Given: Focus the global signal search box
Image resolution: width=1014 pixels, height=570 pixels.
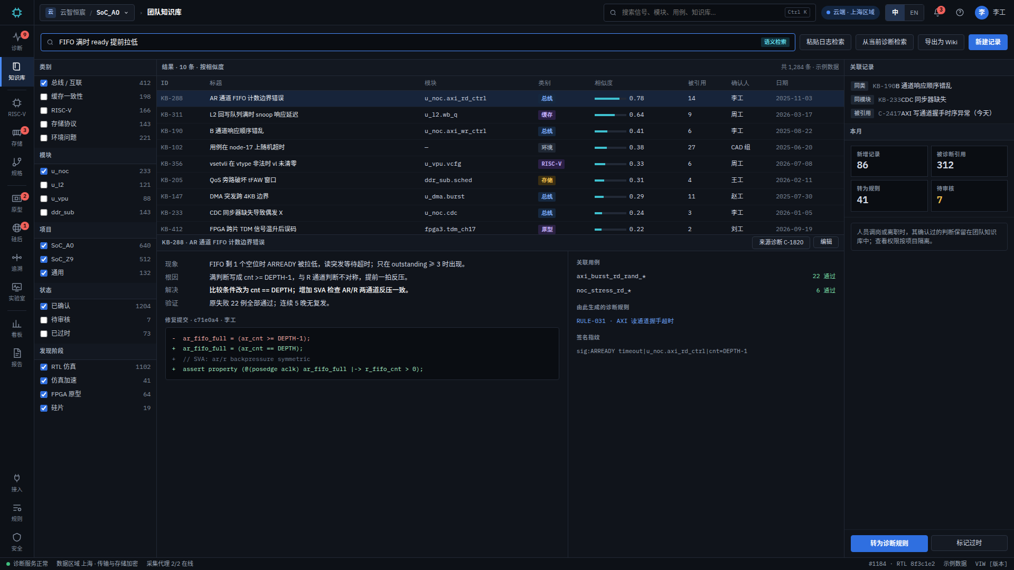Looking at the screenshot, I should click(709, 12).
